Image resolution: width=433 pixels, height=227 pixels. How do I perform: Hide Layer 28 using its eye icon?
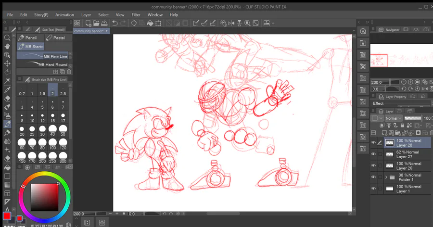[x=373, y=143]
